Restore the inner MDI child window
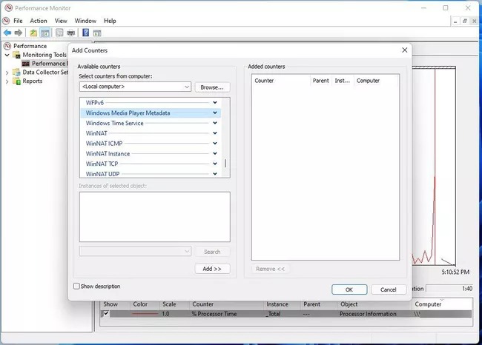Screen dimensions: 482x345 (464, 21)
